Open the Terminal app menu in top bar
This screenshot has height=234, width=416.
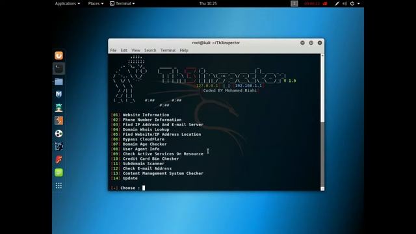122,3
